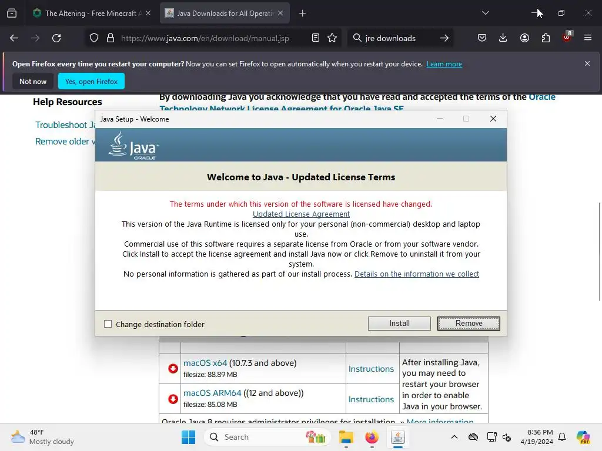Go back to previous page
This screenshot has width=602, height=451.
pos(14,38)
